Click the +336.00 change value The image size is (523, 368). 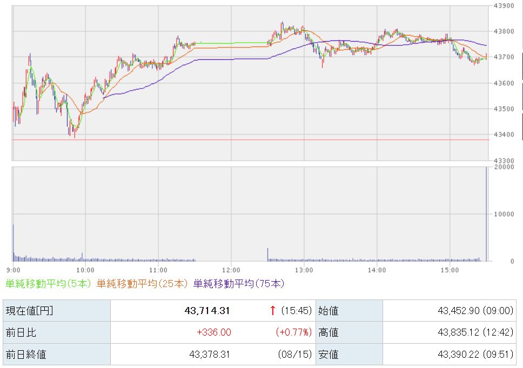[x=214, y=332]
